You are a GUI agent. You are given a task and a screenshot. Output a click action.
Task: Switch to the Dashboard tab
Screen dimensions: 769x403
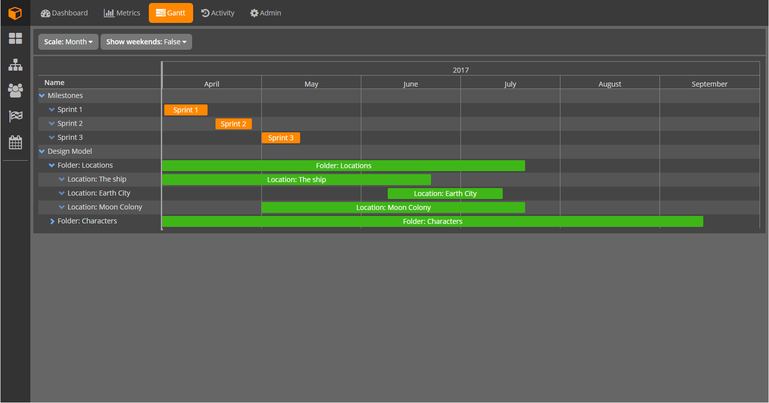point(64,12)
